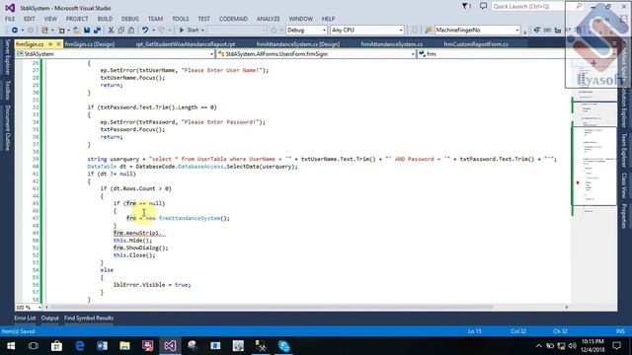
Task: Click the red breakpoint marker in scroll map
Action: (578, 182)
